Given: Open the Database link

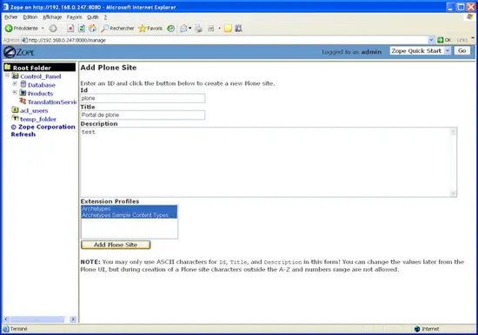Looking at the screenshot, I should pos(42,85).
